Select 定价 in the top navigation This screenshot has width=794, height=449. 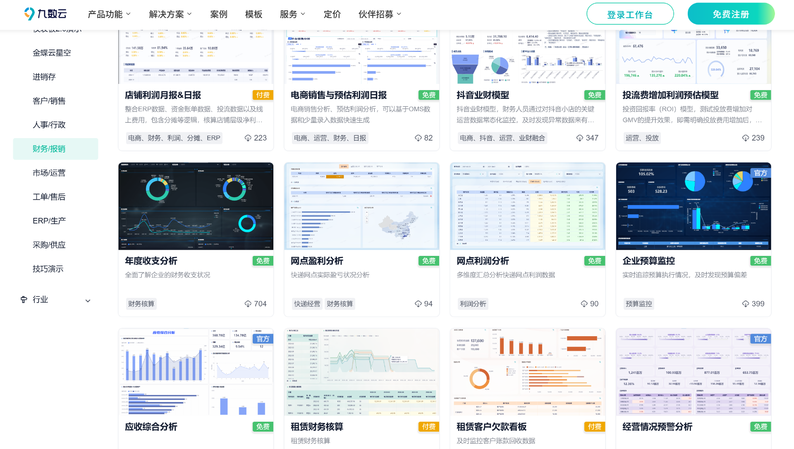click(332, 14)
